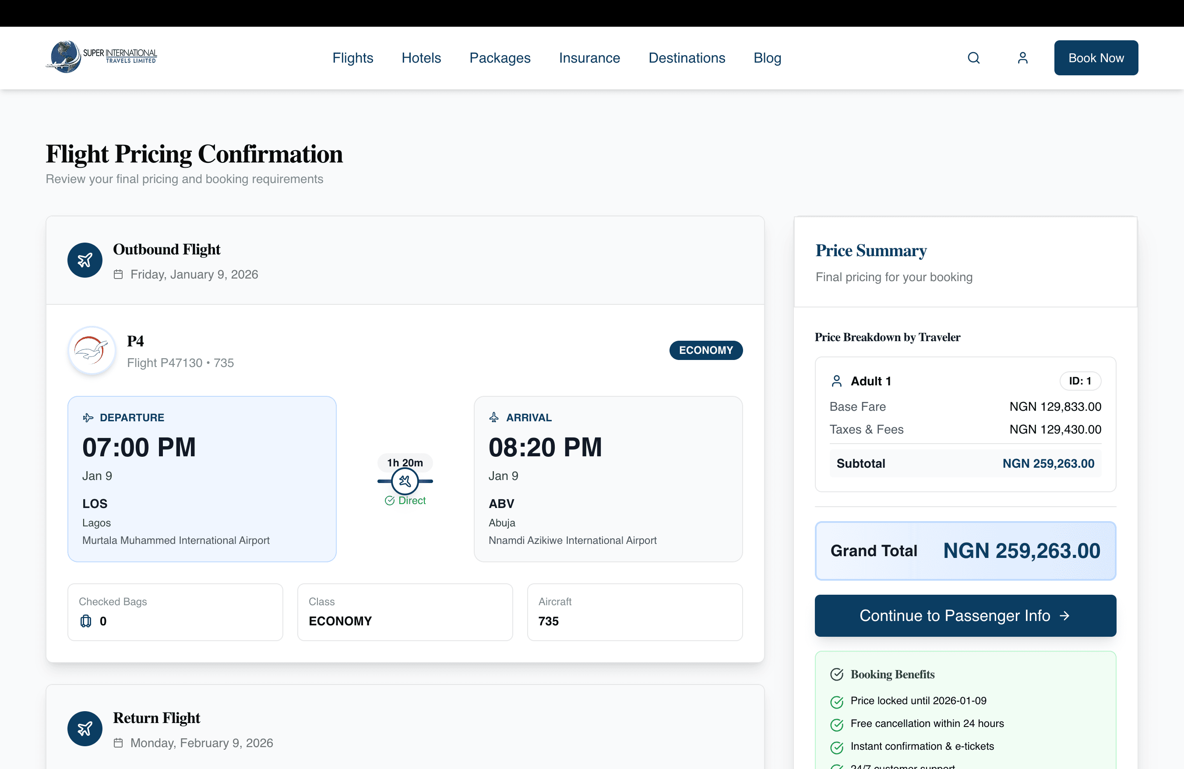Click the arrival landing icon
This screenshot has width=1184, height=769.
[x=493, y=417]
